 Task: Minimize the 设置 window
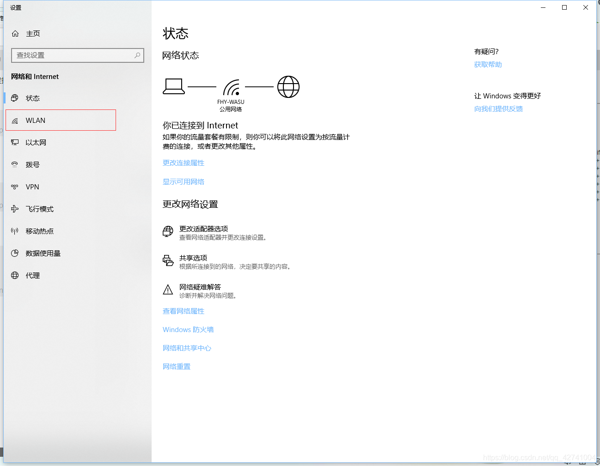(543, 7)
